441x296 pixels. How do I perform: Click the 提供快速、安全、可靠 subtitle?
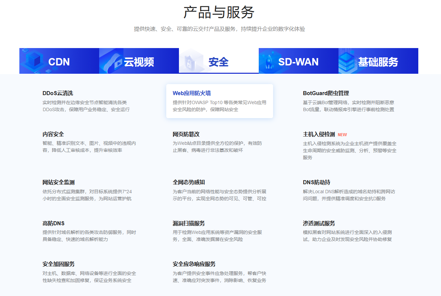219,29
